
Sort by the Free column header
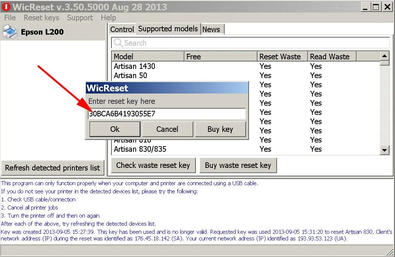[221, 56]
